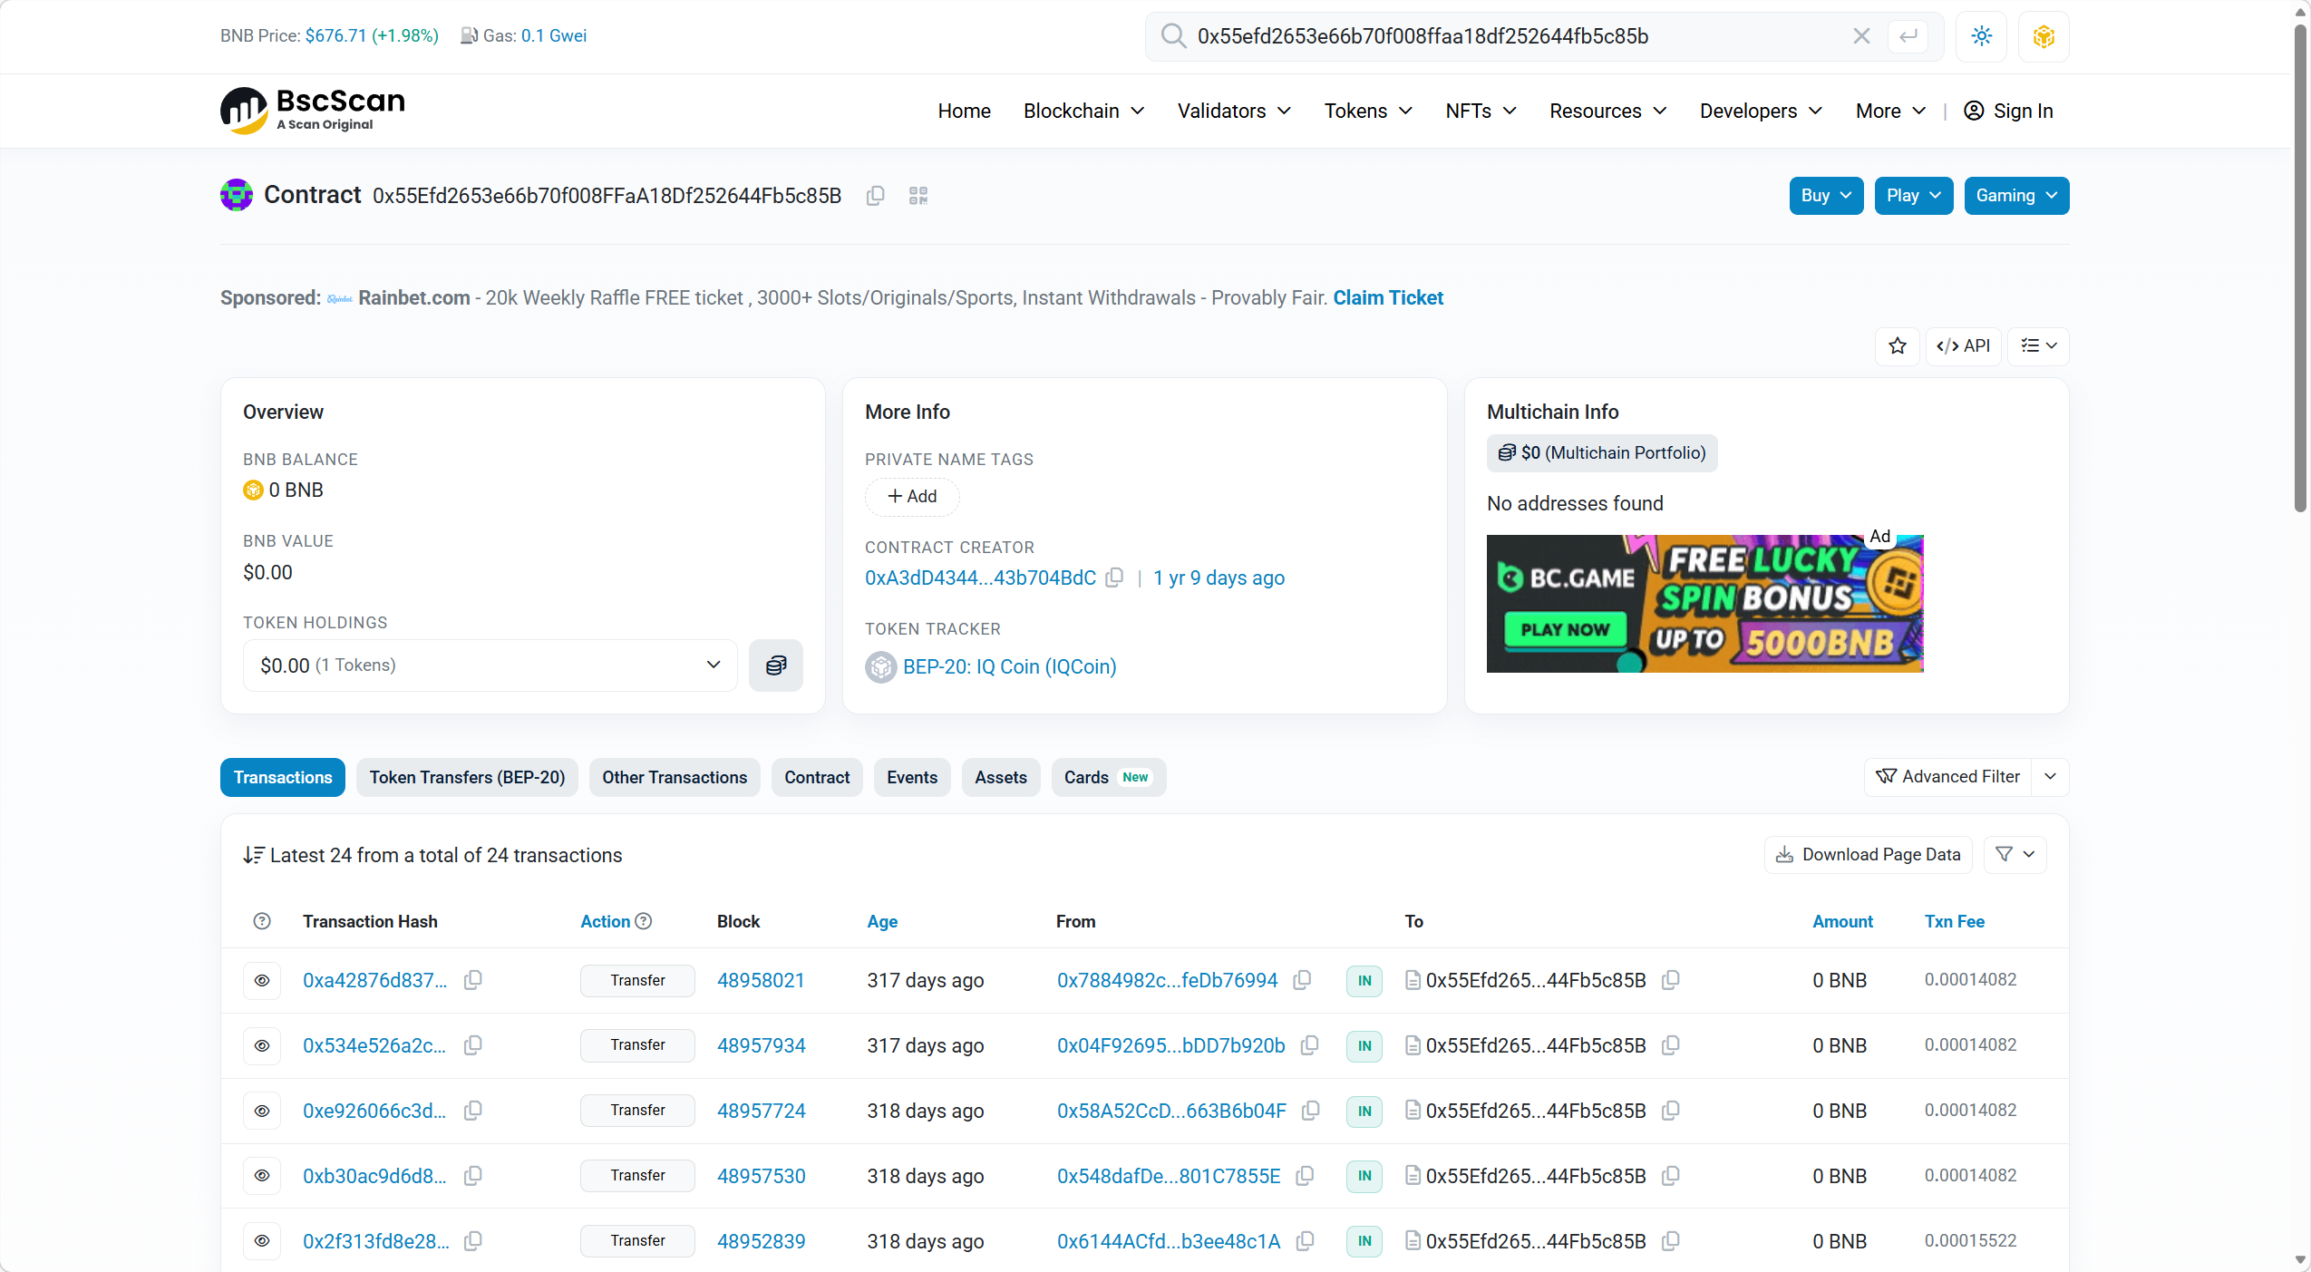Preview transaction 0x534e526a2c with eye icon
Viewport: 2311px width, 1272px height.
click(x=262, y=1045)
